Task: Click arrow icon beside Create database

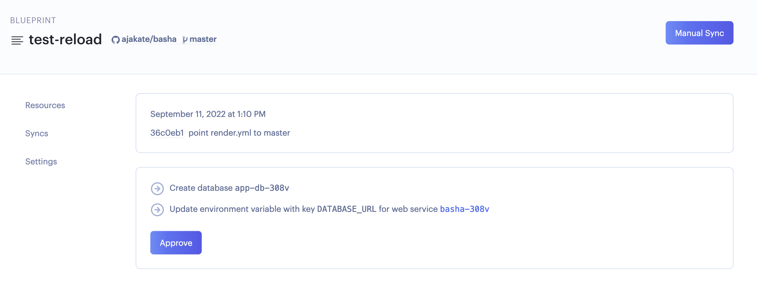Action: tap(157, 189)
